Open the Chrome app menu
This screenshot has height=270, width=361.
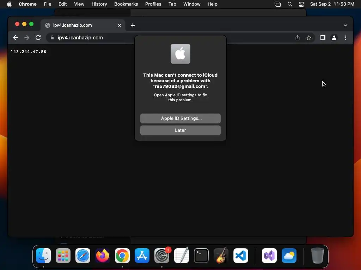point(27,4)
